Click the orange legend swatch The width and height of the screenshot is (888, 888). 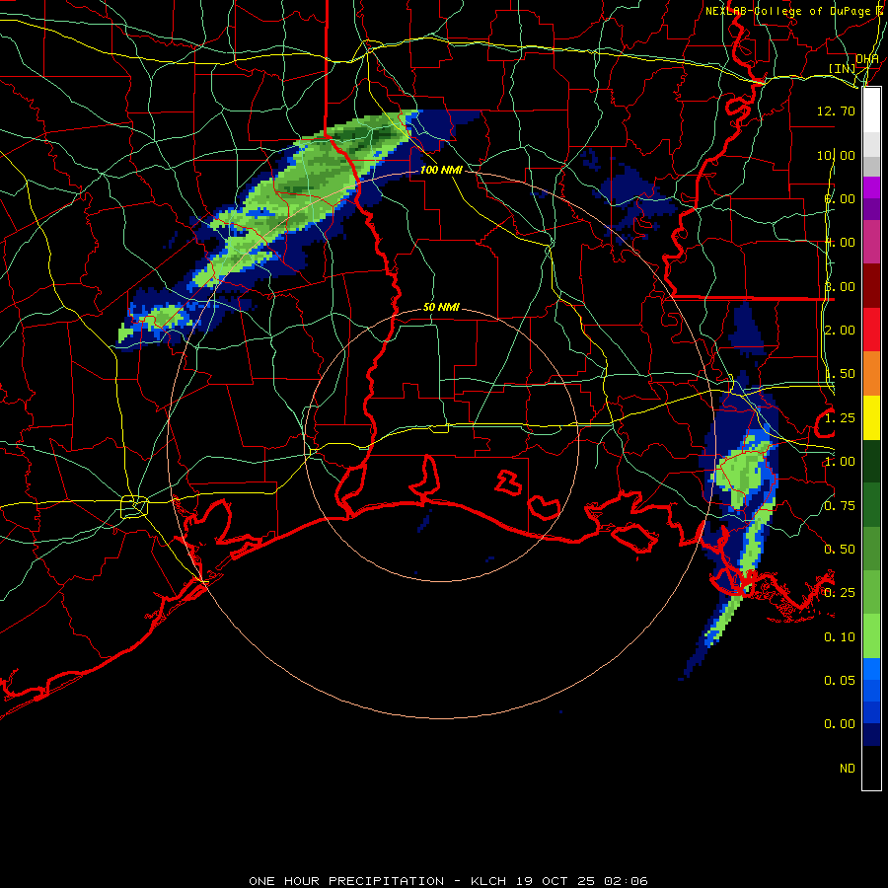[x=871, y=374]
